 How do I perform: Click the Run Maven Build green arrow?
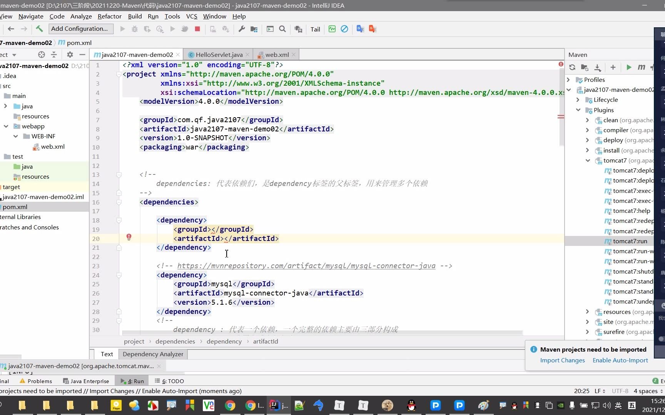click(x=629, y=67)
